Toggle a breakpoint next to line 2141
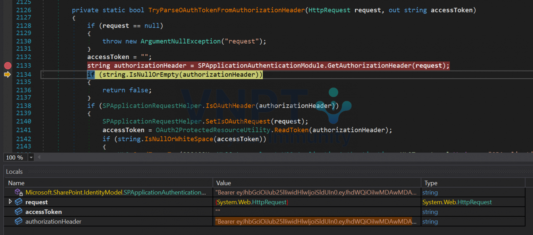 [x=8, y=130]
